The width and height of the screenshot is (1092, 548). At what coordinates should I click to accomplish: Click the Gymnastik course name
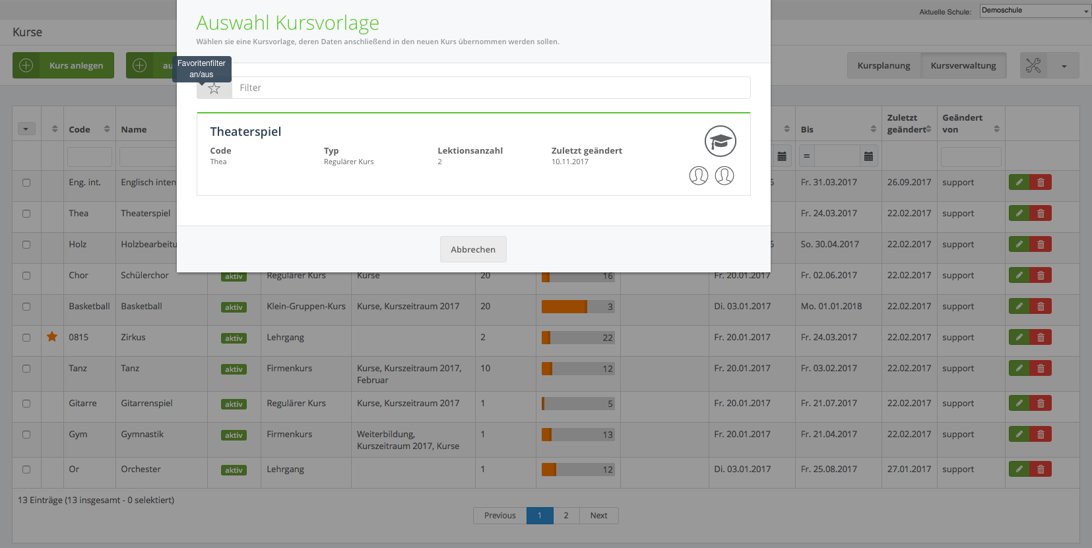coord(142,434)
